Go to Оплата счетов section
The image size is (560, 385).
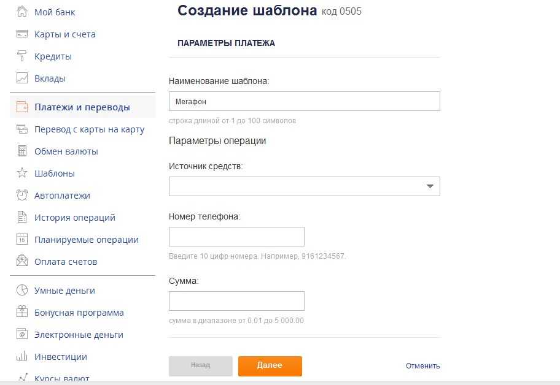(66, 262)
